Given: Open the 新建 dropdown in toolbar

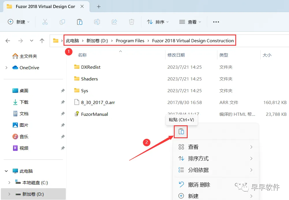Looking at the screenshot, I should pyautogui.click(x=18, y=22).
